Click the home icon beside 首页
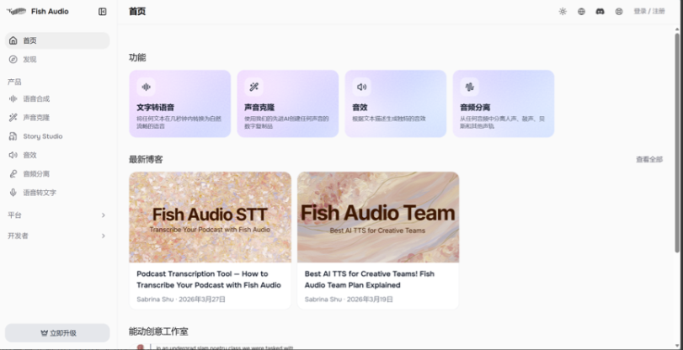Image resolution: width=683 pixels, height=350 pixels. [13, 40]
